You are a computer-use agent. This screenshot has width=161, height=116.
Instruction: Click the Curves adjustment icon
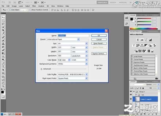[x=146, y=40]
